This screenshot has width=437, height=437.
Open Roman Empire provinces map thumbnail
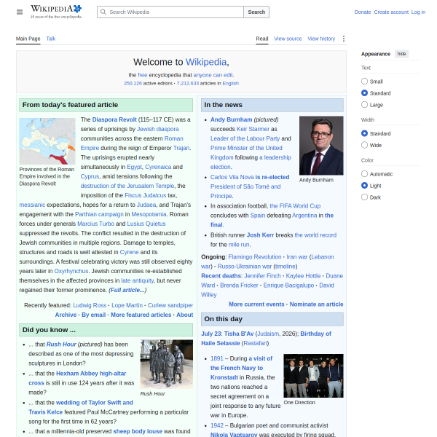pos(47,141)
